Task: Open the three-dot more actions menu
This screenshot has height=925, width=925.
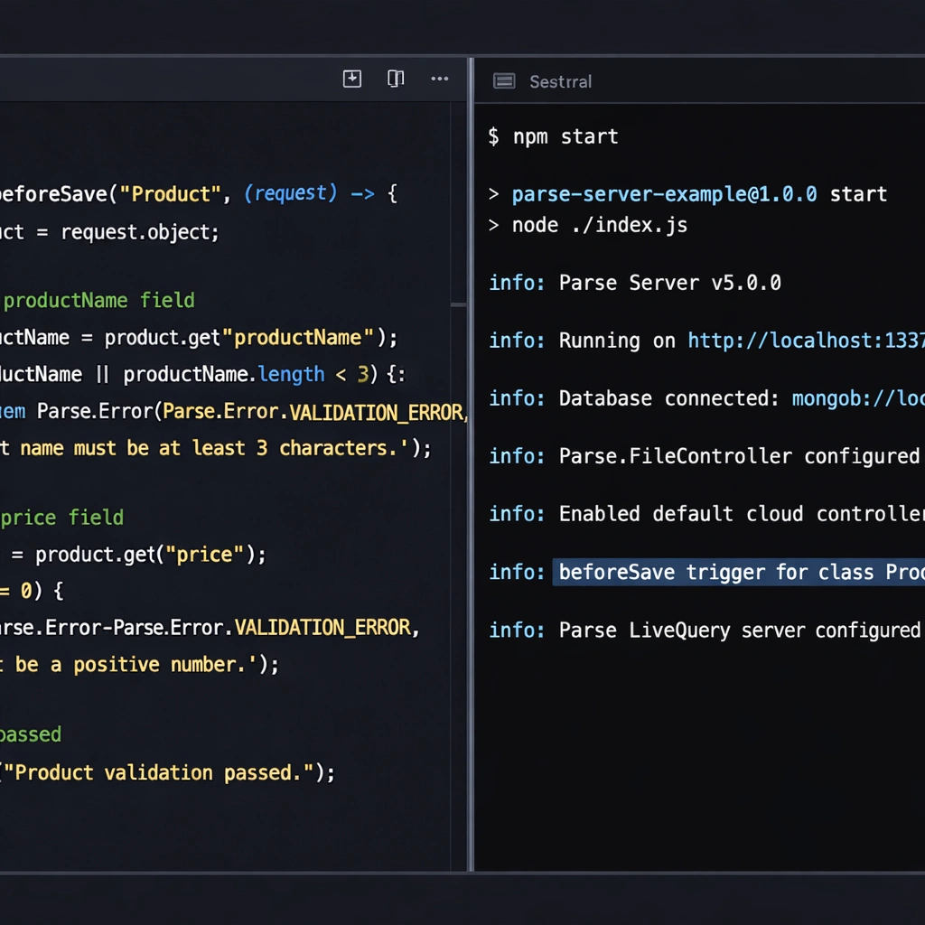Action: [x=440, y=79]
